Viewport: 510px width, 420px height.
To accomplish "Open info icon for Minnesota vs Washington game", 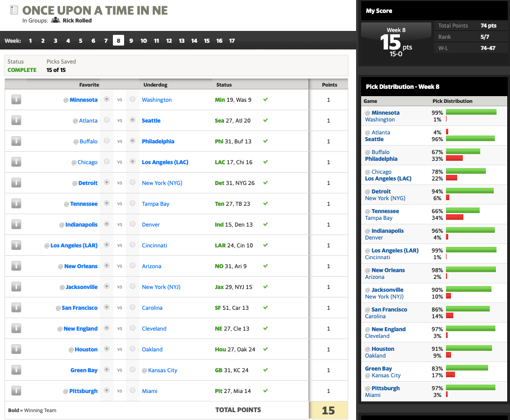I will [x=16, y=100].
